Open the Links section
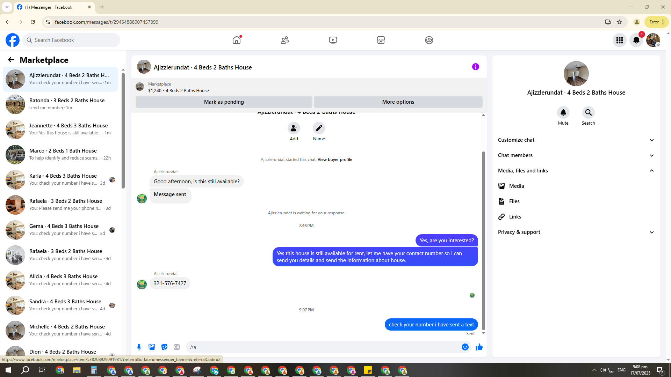The height and width of the screenshot is (377, 671). click(576, 217)
